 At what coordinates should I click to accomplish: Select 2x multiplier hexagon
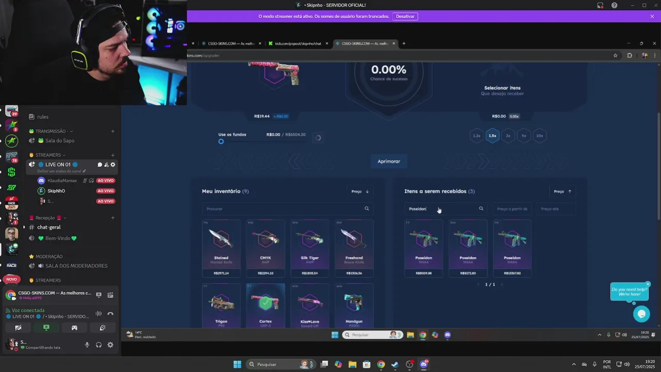point(508,136)
